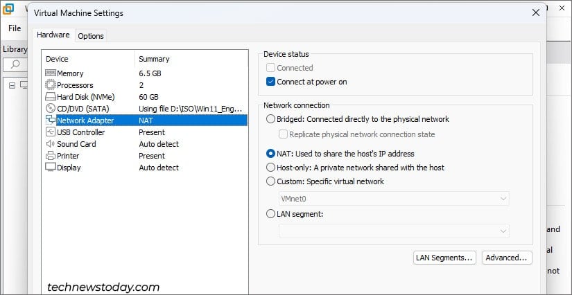Select the Processors row label
The image size is (572, 295).
[75, 85]
